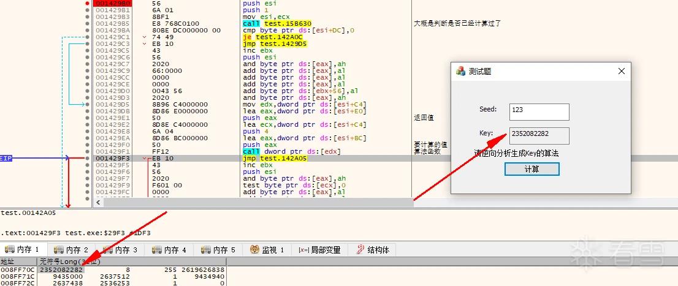Click the horizontal scrollbar thumb in the disassembly view
The height and width of the screenshot is (286, 678).
click(258, 202)
